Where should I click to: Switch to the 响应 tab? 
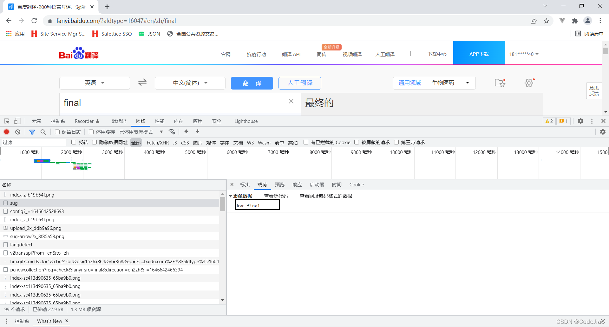tap(297, 185)
